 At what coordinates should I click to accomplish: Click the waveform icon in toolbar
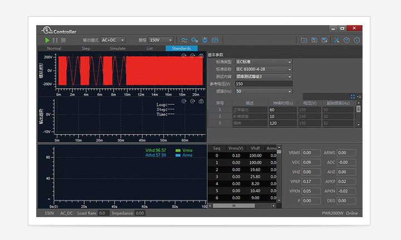pyautogui.click(x=184, y=40)
